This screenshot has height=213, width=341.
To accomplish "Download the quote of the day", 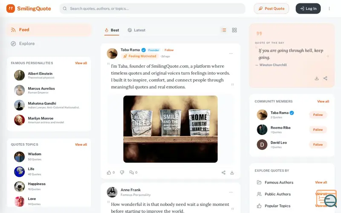I will 317,78.
